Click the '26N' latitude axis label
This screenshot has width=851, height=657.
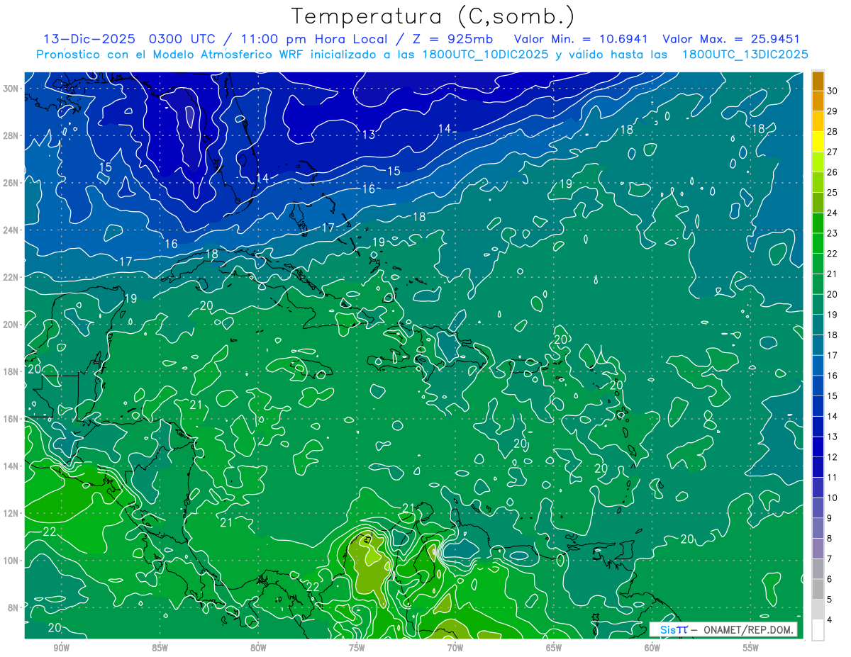click(x=11, y=183)
